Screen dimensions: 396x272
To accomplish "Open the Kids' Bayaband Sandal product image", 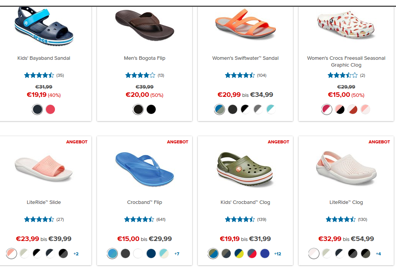I will click(x=44, y=26).
